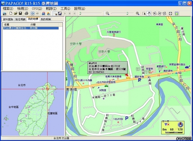The image size is (193, 141).
Task: Click the 台北市政府警察局 map label
Action: tap(106, 82)
